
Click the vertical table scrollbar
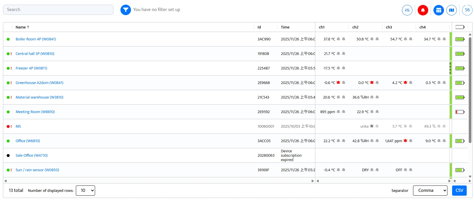click(470, 90)
